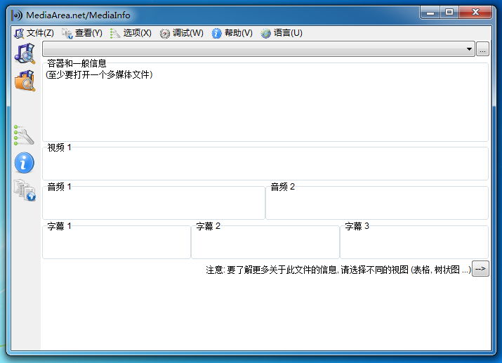This screenshot has width=502, height=363.
Task: Click the 选项 menu icon
Action: point(114,33)
